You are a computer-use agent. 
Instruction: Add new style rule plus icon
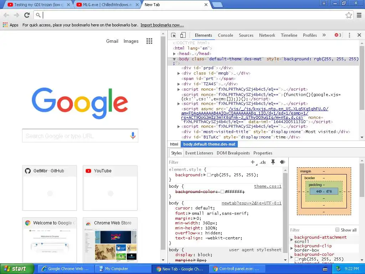[253, 162]
